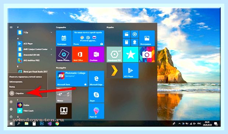
Task: Open the OneNote tile
Action: click(x=96, y=54)
